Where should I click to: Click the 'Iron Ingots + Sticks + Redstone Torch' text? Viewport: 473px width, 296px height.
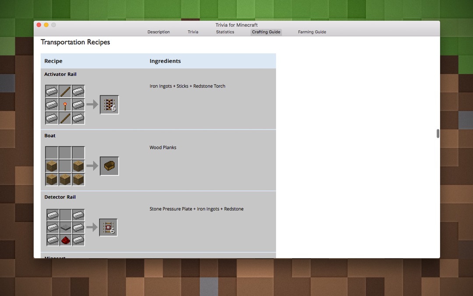click(187, 86)
